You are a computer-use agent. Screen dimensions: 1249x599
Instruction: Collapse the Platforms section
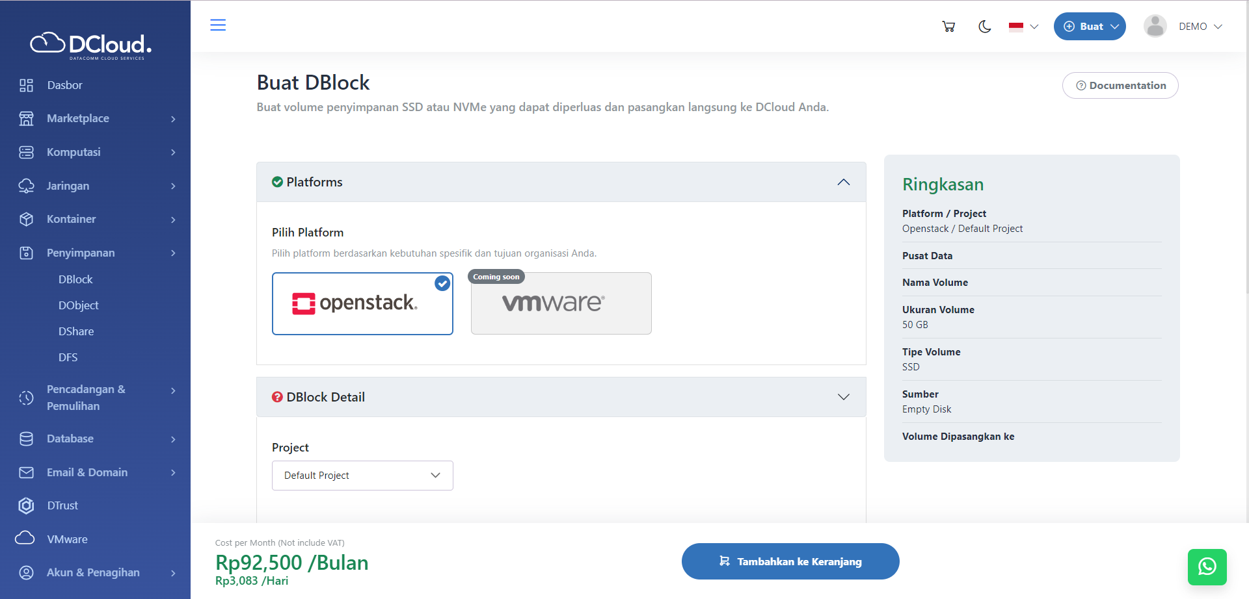point(844,182)
